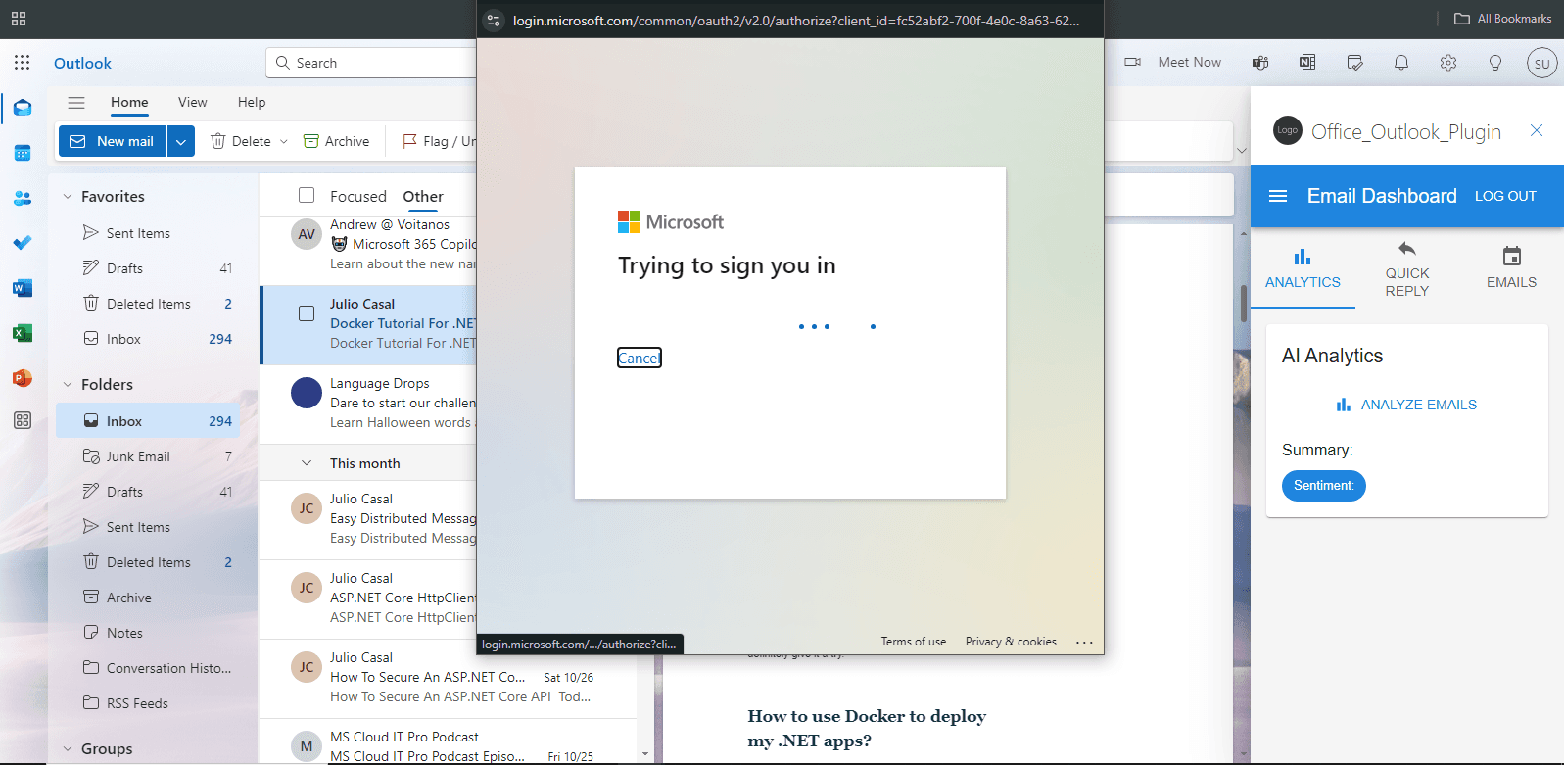
Task: Open the plugin hamburger menu
Action: [x=1278, y=196]
